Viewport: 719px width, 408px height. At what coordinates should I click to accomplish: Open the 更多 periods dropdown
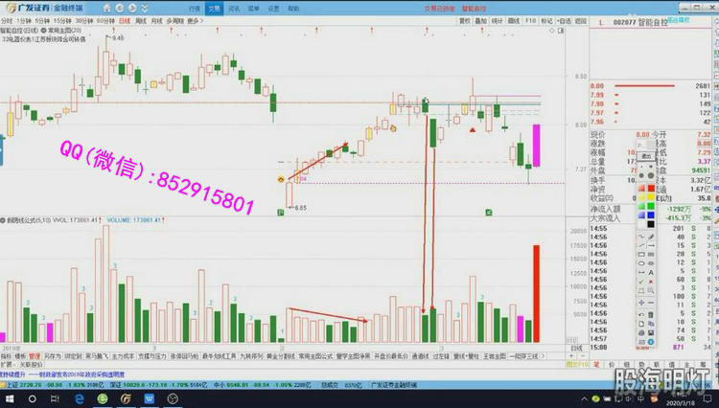pos(196,20)
